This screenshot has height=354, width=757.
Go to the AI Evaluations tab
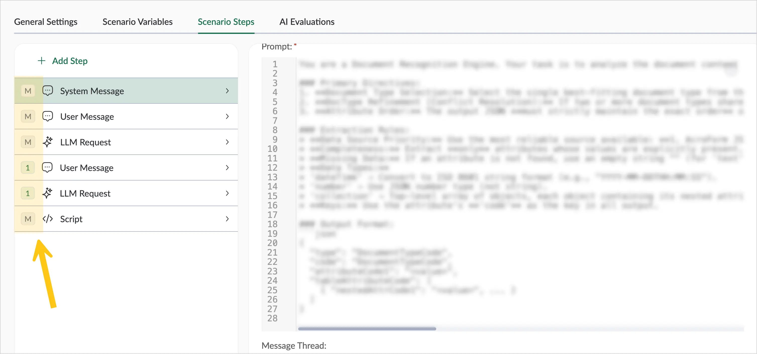click(307, 22)
